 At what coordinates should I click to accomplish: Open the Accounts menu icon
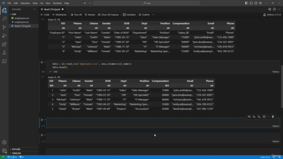click(4, 142)
